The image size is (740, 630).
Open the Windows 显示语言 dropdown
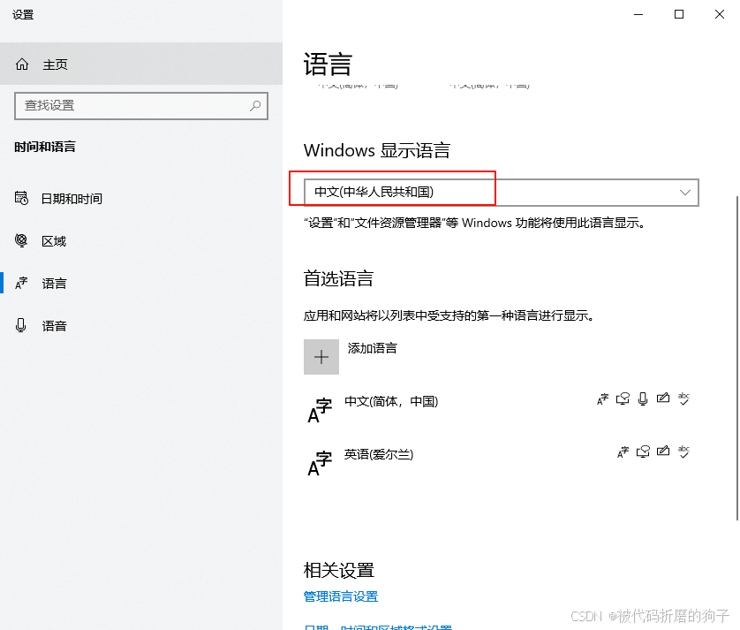(502, 193)
